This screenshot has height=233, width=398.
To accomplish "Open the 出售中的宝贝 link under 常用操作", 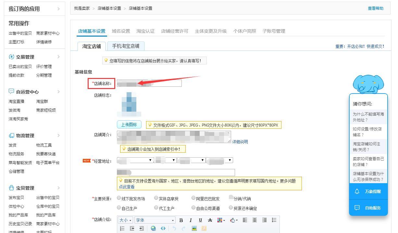I will 20,33.
